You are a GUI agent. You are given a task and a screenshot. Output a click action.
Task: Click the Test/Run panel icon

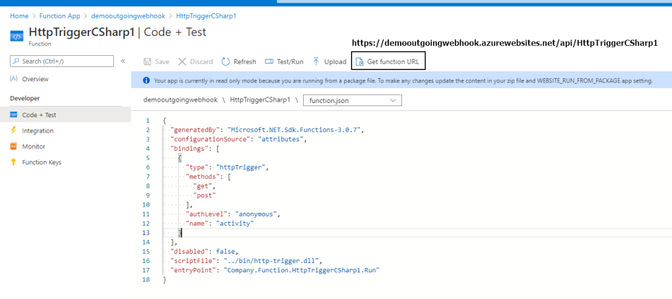(269, 61)
